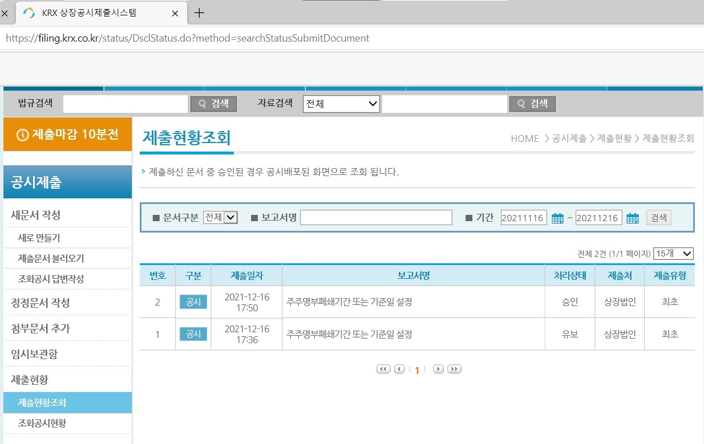Click the 보고서명 search input field

[376, 217]
